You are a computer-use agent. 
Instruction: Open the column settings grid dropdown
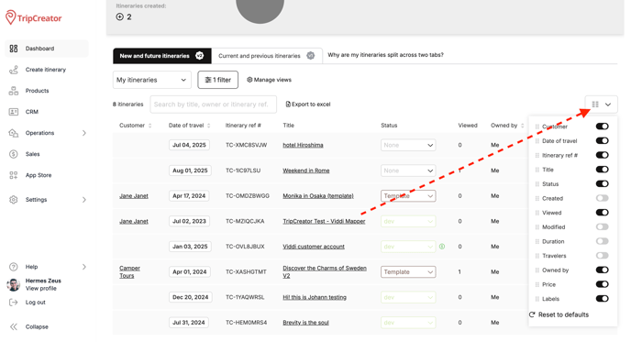[x=601, y=105]
